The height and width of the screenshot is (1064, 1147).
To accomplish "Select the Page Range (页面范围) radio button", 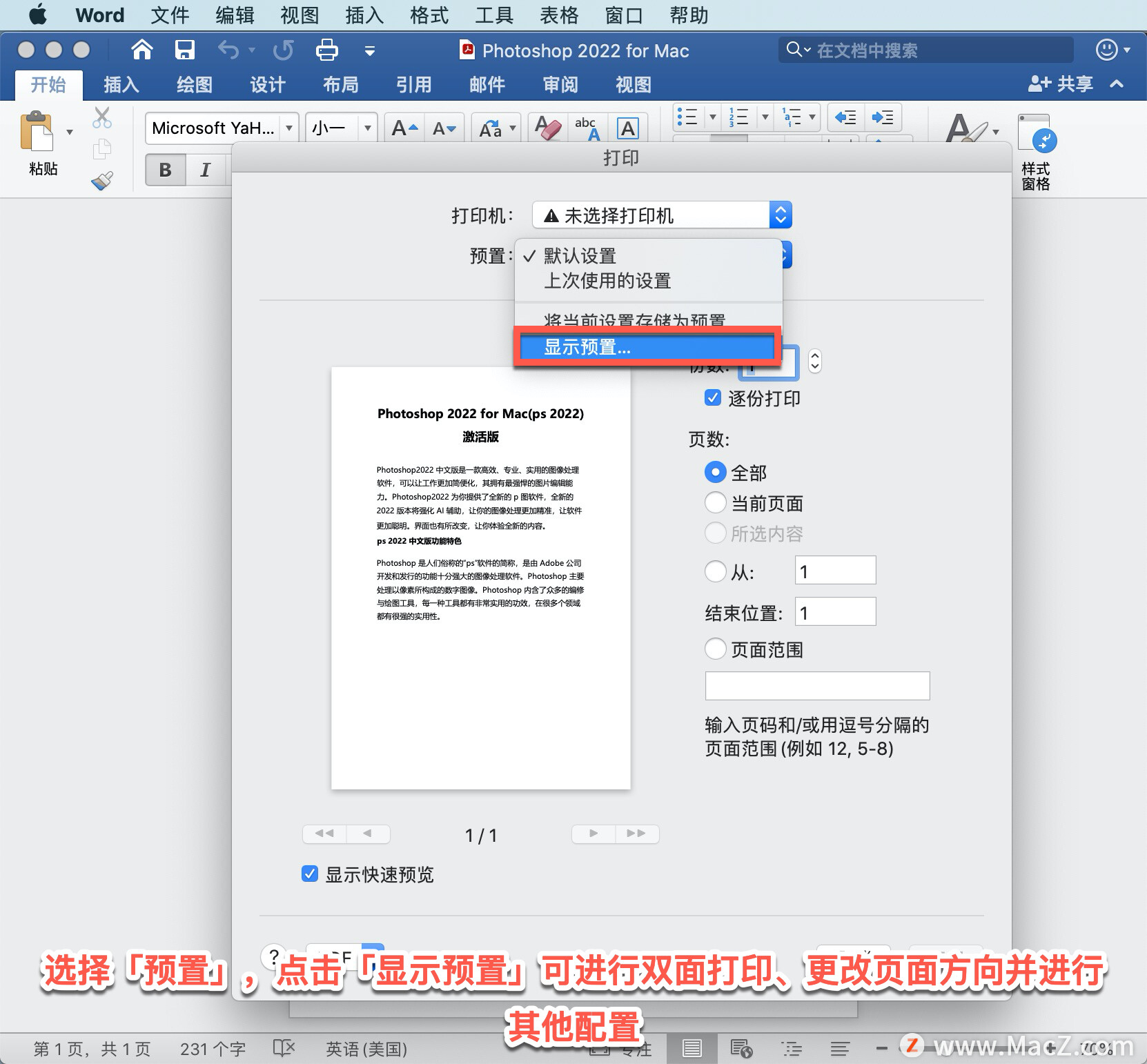I will pyautogui.click(x=716, y=649).
